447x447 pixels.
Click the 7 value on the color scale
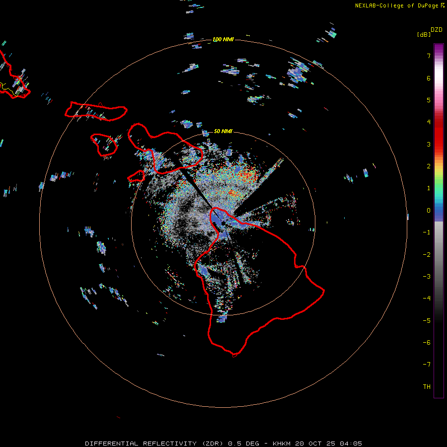[429, 56]
